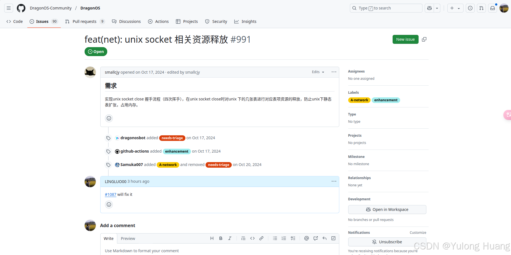Insert a code snippet in the comment

click(x=252, y=238)
